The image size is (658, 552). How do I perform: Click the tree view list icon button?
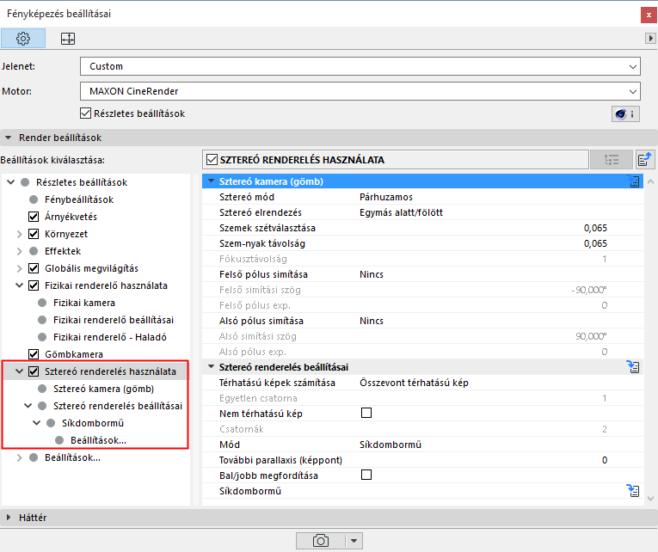[x=611, y=160]
